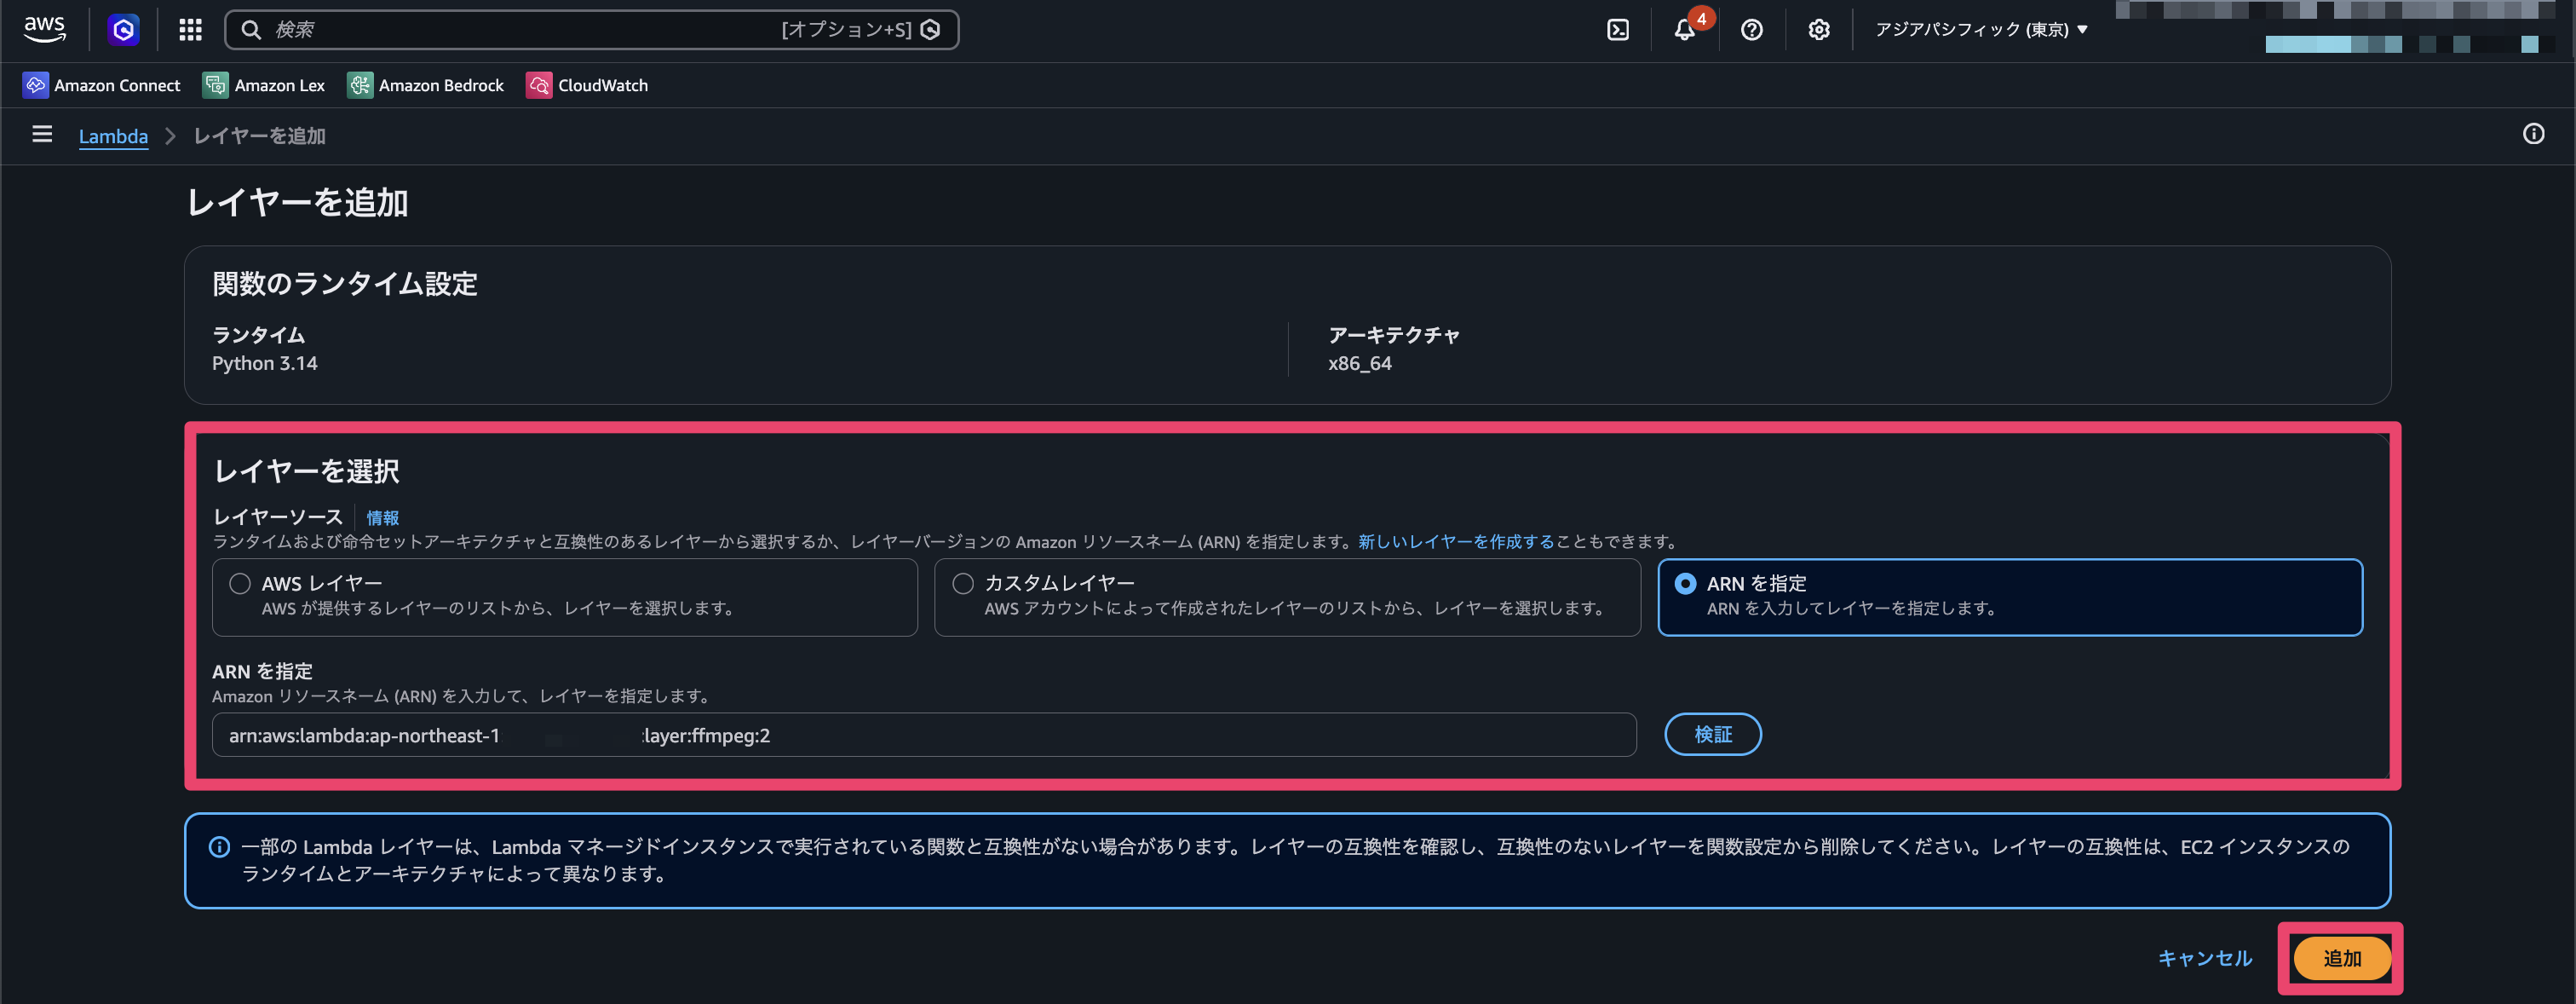
Task: Open the account settings gear
Action: [x=1818, y=29]
